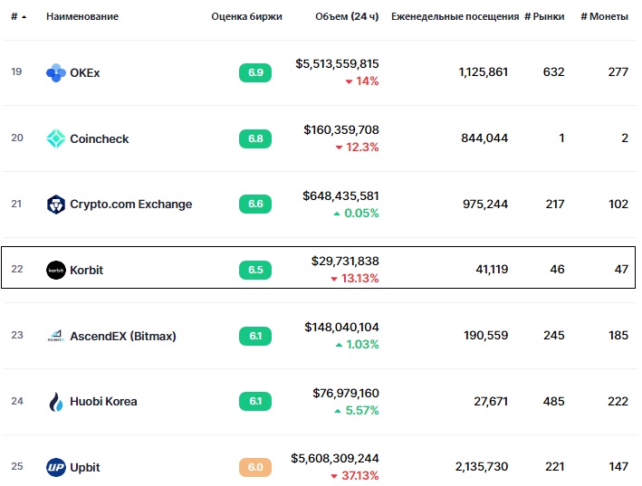Sort by the # Монеты column header
This screenshot has width=642, height=486.
pyautogui.click(x=604, y=16)
